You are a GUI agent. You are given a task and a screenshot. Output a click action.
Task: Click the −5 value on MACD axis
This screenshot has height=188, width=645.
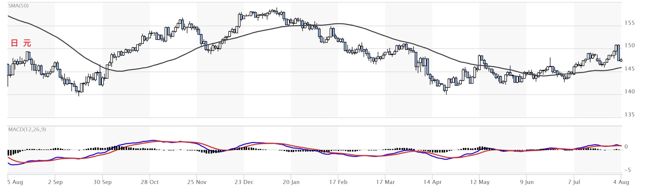pyautogui.click(x=627, y=170)
